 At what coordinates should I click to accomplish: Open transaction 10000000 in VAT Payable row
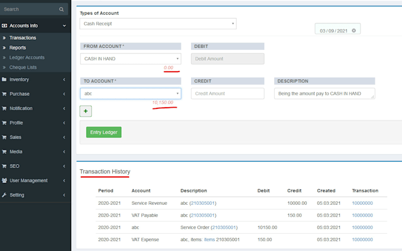(362, 215)
